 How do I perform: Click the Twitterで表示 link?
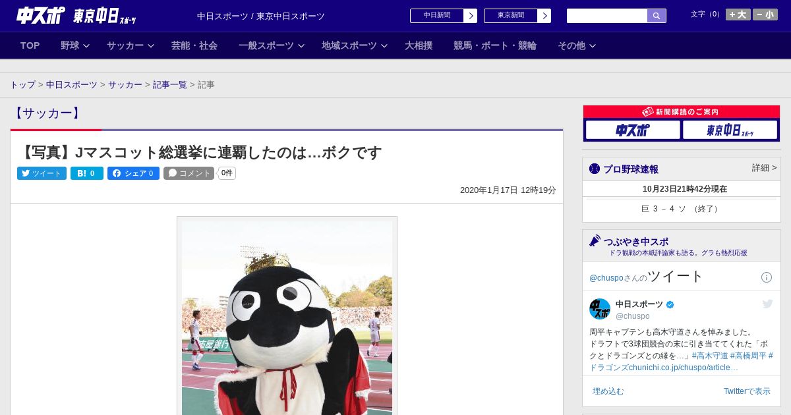click(x=747, y=391)
